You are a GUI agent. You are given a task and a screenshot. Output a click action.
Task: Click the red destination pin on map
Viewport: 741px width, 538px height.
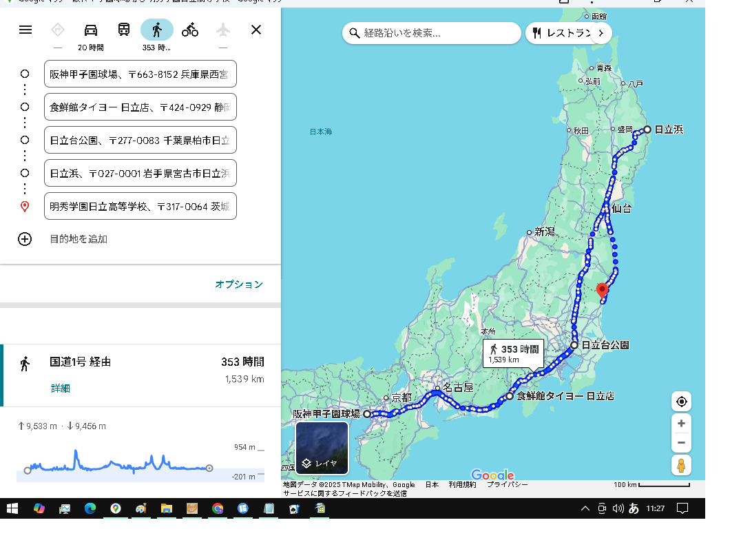[602, 290]
